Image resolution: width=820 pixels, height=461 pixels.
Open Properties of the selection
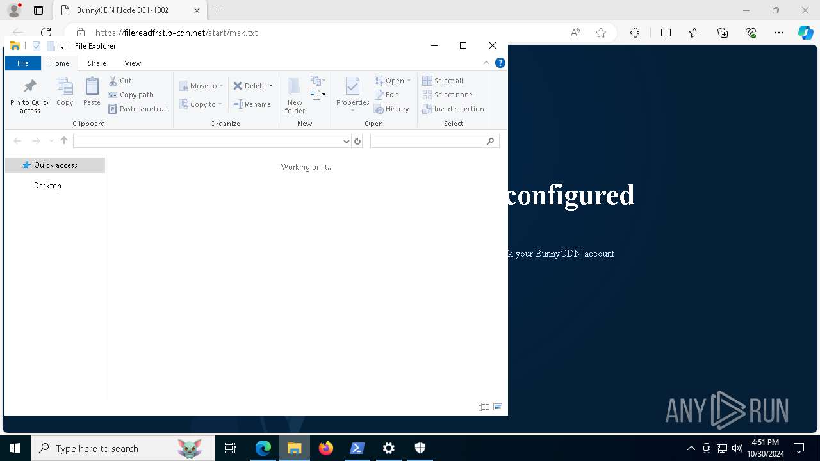click(x=352, y=94)
